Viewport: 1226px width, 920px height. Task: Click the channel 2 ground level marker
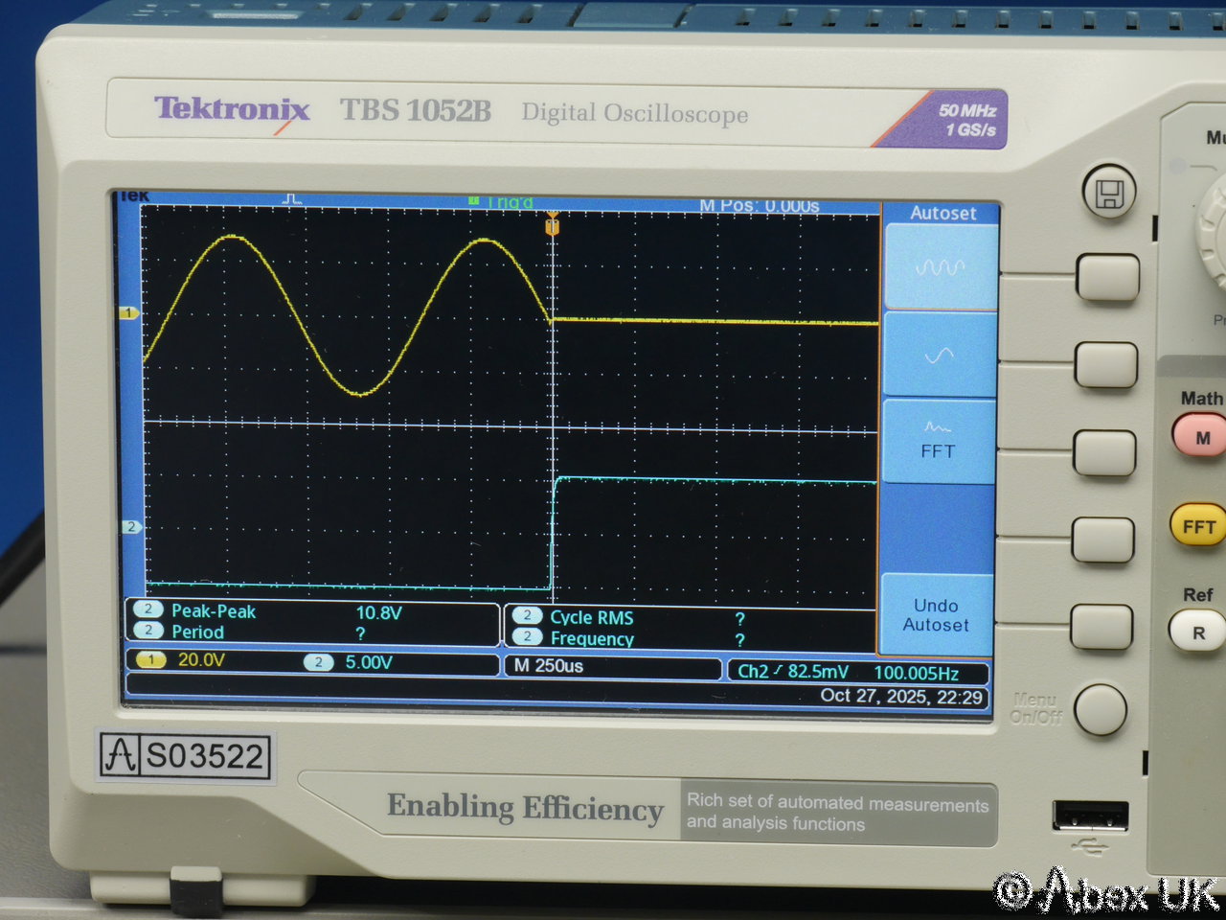click(131, 527)
